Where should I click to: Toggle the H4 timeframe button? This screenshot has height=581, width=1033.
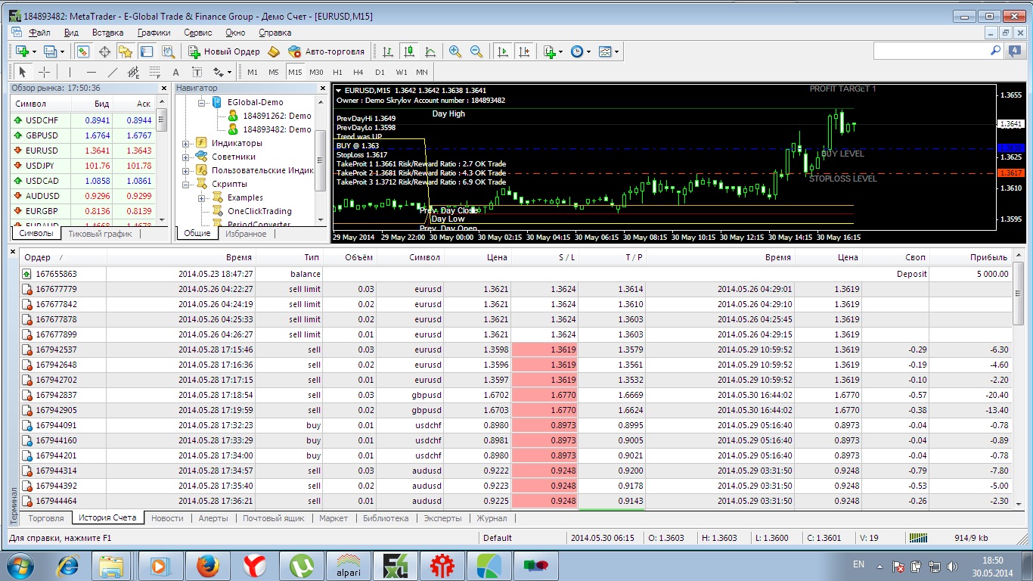tap(358, 72)
